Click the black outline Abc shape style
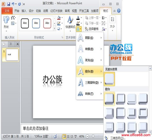 click(25, 23)
